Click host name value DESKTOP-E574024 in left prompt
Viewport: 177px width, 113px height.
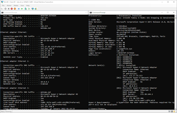[48, 16]
